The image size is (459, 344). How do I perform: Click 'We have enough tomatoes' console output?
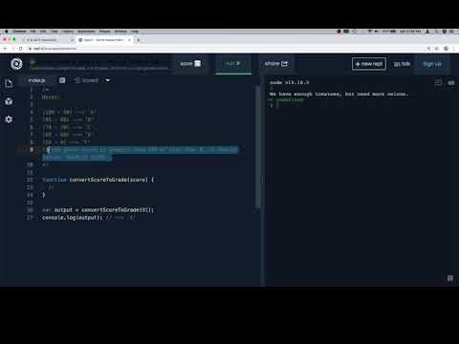point(339,94)
